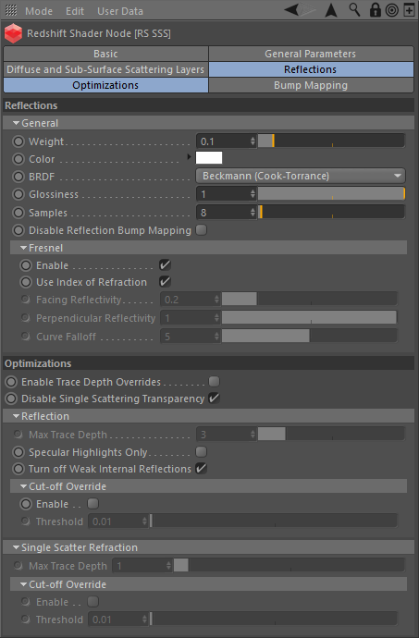Check Specular Highlights Only box
The image size is (419, 638).
pos(201,451)
